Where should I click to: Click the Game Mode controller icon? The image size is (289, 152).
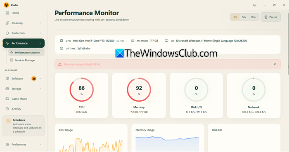click(7, 99)
